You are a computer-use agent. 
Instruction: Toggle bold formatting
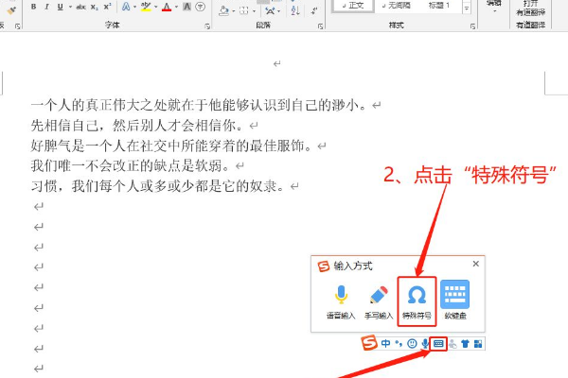coord(33,7)
